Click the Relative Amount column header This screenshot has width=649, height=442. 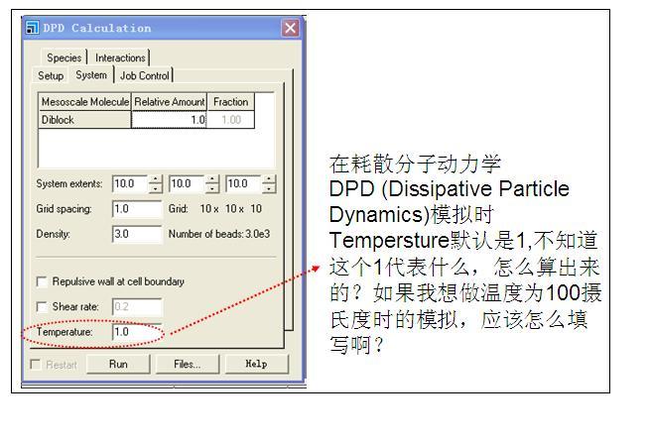click(170, 102)
